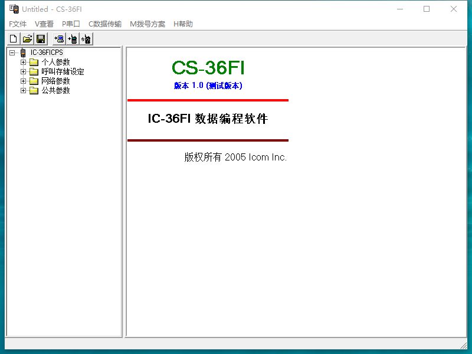Expand the 网络参数 tree node

(24, 81)
